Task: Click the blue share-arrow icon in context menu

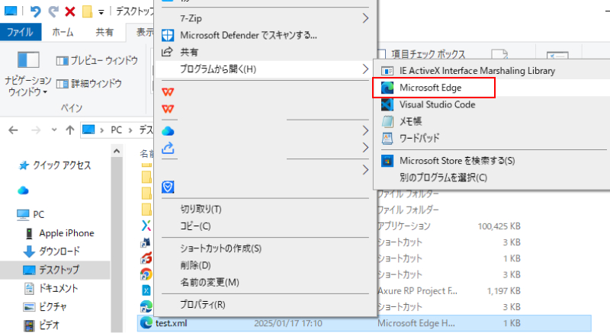Action: tap(168, 148)
